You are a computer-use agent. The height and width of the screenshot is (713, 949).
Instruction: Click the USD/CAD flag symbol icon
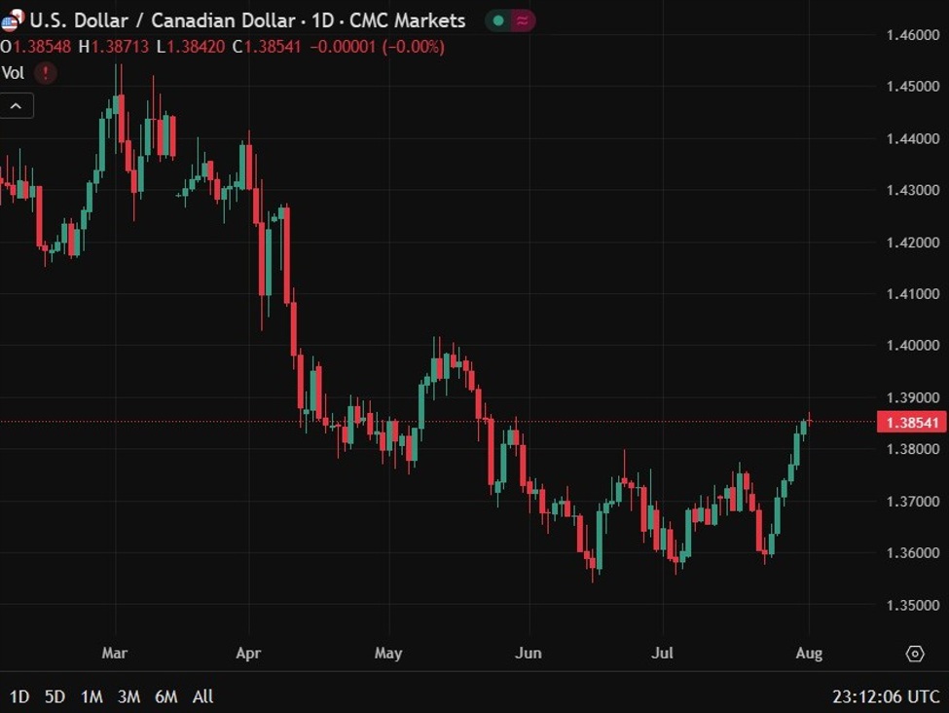(12, 20)
